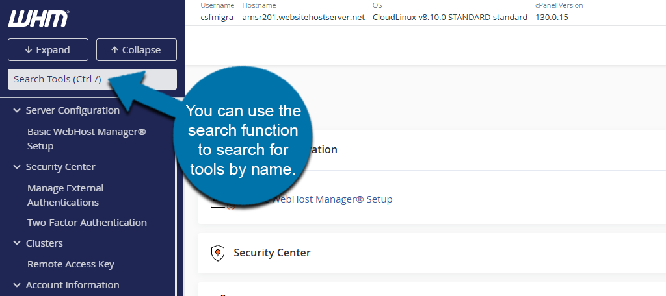The height and width of the screenshot is (296, 666).
Task: Toggle the chevron beside Clusters
Action: pyautogui.click(x=17, y=243)
